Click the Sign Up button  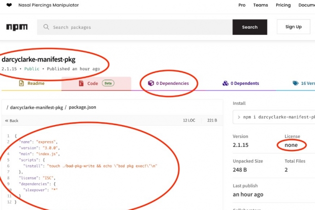293,27
